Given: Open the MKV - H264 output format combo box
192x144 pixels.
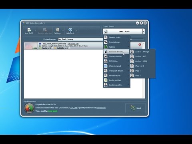Looking at the screenshot, I should (x=124, y=32).
